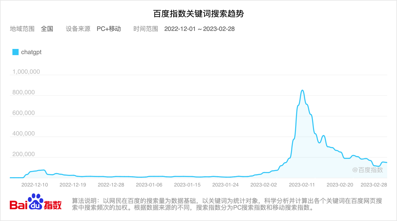Click the 2022-12-10 x-axis date
This screenshot has height=221, width=397.
pyautogui.click(x=35, y=185)
